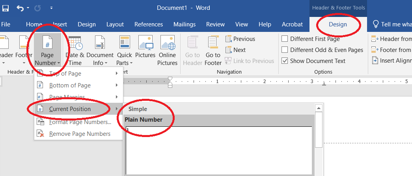Click the Format Page Numbers menu icon
The width and height of the screenshot is (412, 176).
pyautogui.click(x=40, y=122)
